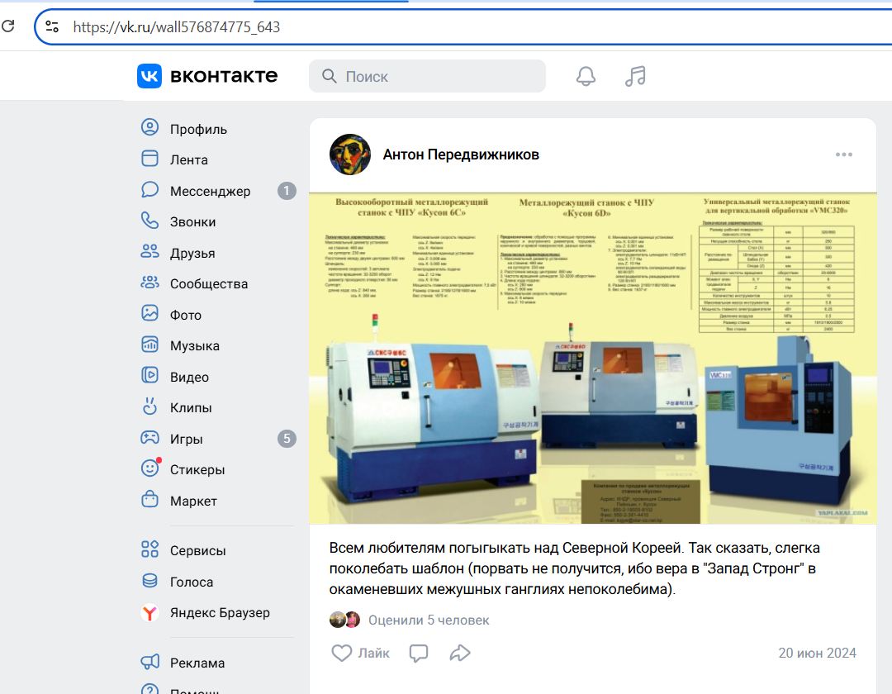This screenshot has width=892, height=694.
Task: Click the author's avatar picture
Action: [x=350, y=154]
